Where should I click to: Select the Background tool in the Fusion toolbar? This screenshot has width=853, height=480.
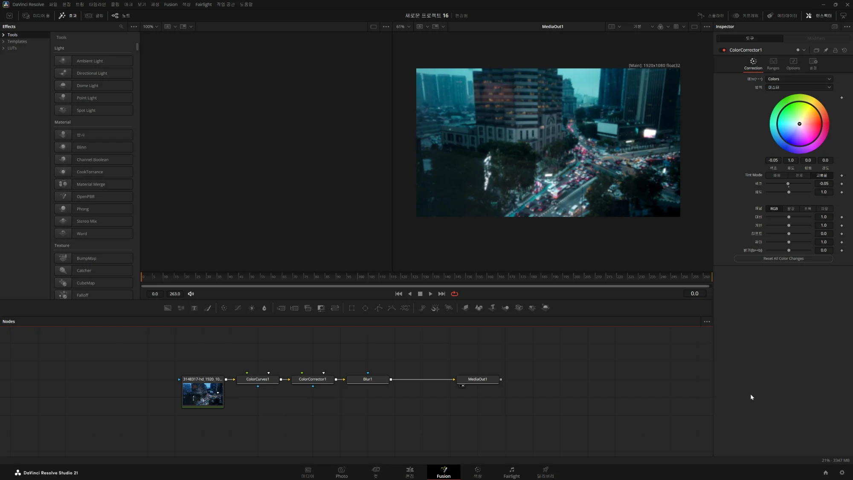coord(168,308)
